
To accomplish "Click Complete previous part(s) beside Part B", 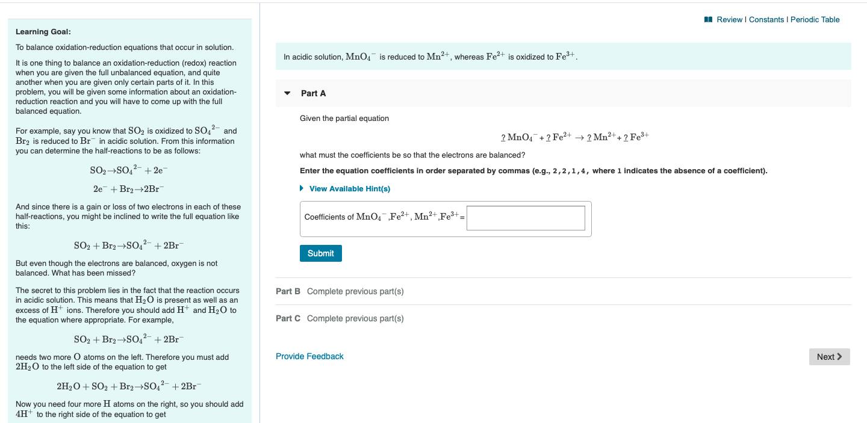I will click(x=355, y=291).
